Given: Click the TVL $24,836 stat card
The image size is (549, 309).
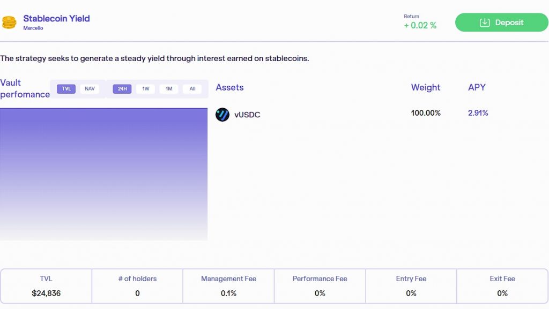Looking at the screenshot, I should [x=46, y=286].
